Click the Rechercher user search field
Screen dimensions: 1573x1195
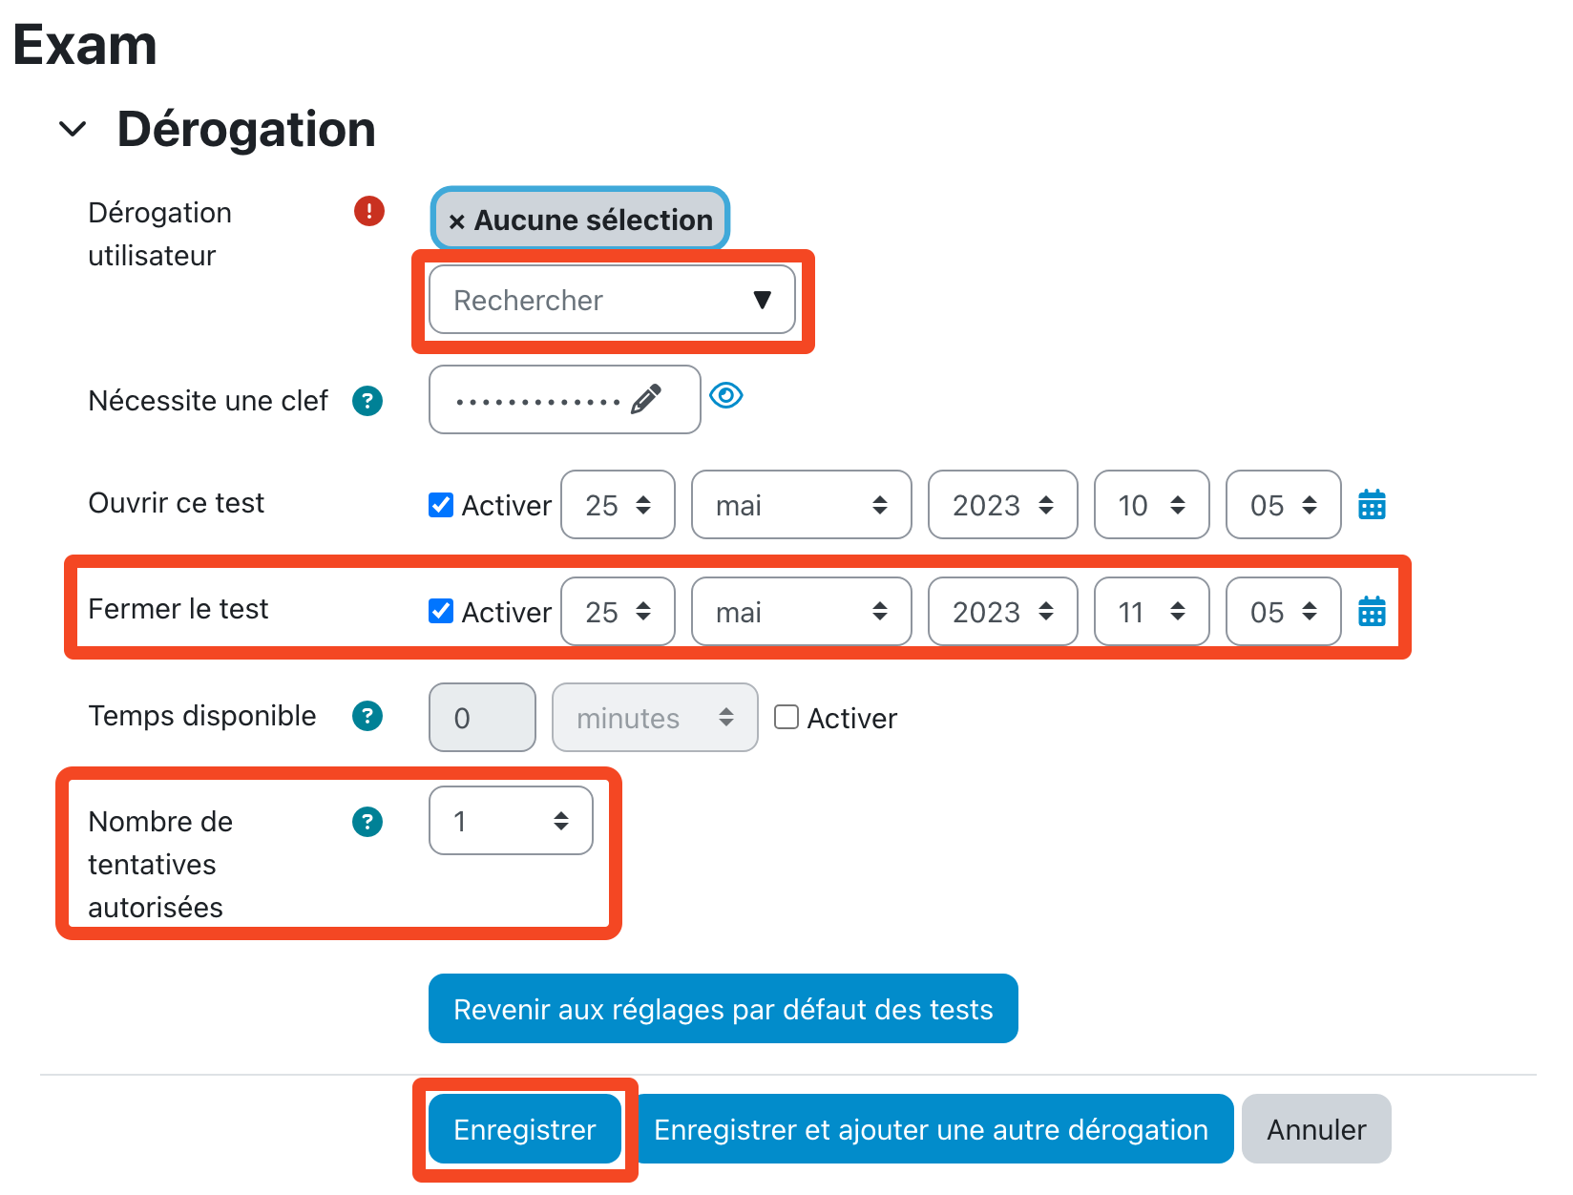pyautogui.click(x=592, y=300)
